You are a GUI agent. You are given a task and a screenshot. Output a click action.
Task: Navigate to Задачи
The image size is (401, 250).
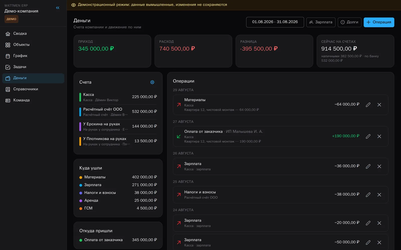point(33,67)
